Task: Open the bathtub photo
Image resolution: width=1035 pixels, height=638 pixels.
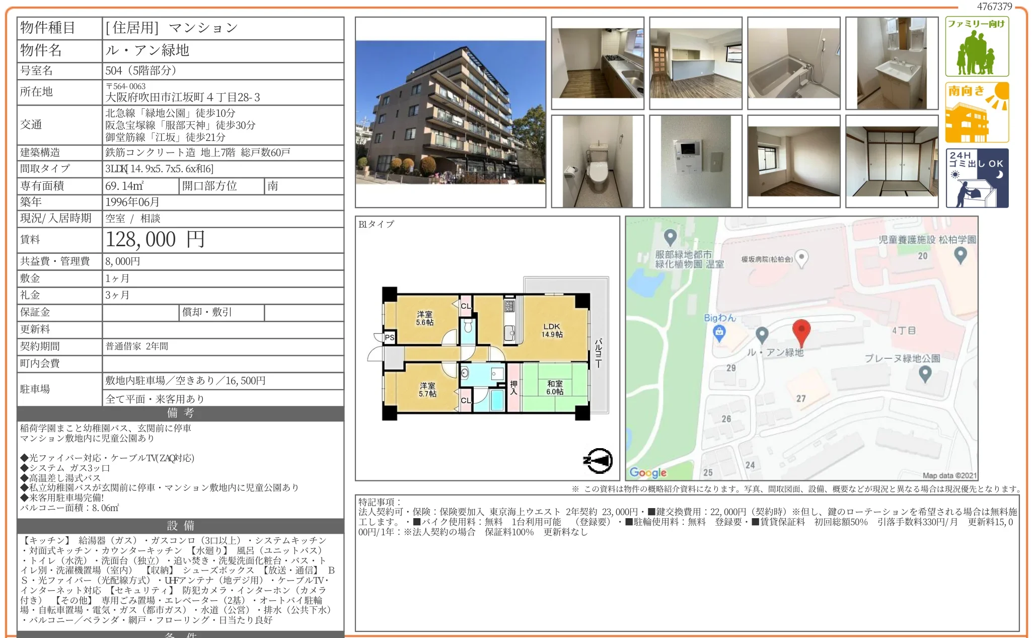Action: 793,63
